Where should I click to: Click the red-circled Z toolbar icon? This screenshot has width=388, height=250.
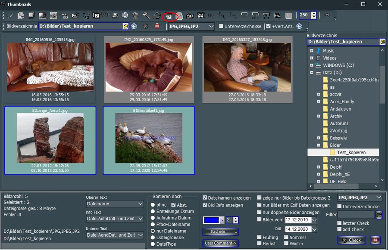pyautogui.click(x=169, y=16)
